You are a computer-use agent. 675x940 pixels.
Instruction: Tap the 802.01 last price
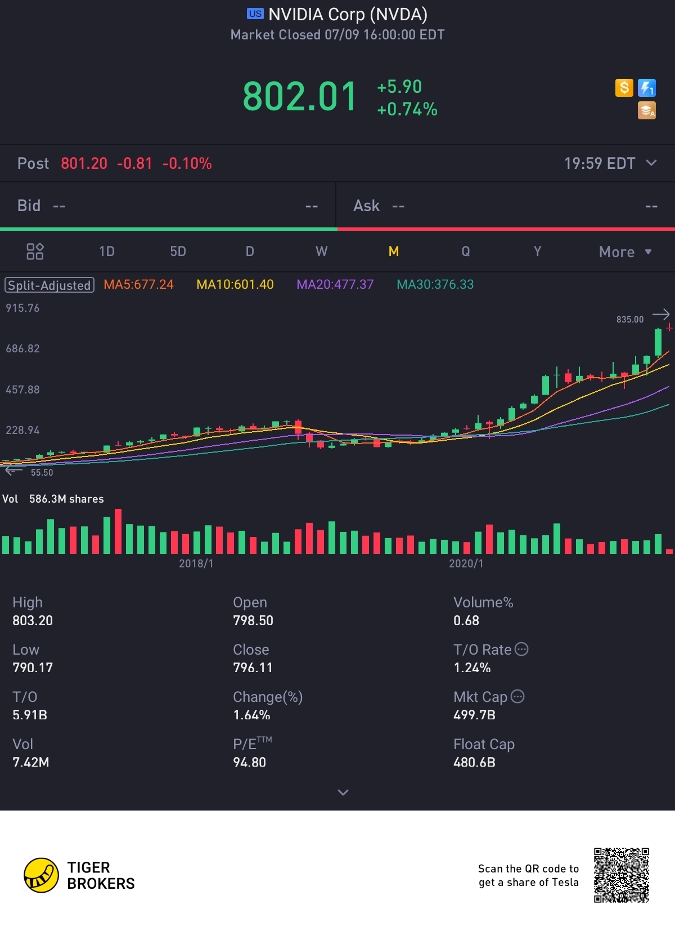(x=300, y=96)
